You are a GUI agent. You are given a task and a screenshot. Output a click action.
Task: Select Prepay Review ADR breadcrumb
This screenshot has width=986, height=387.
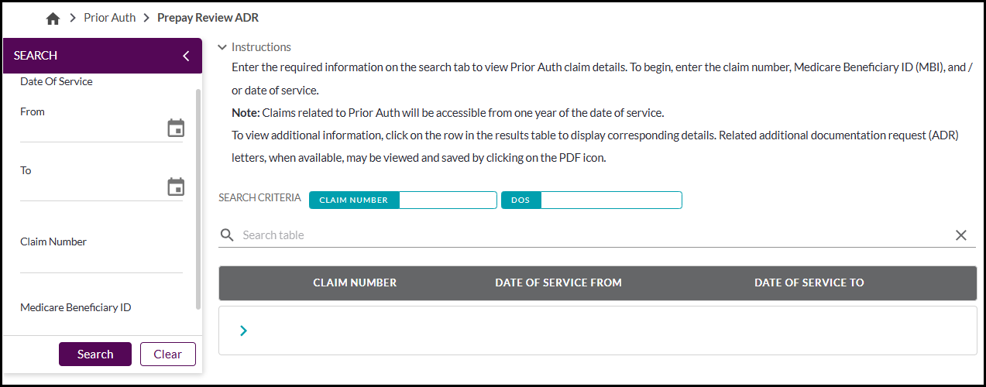pos(208,18)
